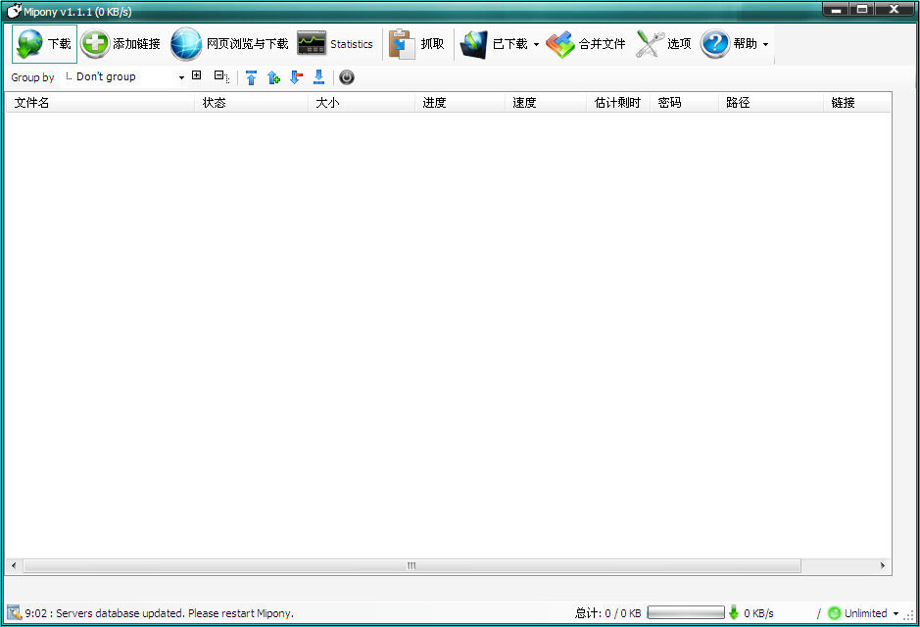
Task: Sort by 速度 column header
Action: pyautogui.click(x=546, y=103)
